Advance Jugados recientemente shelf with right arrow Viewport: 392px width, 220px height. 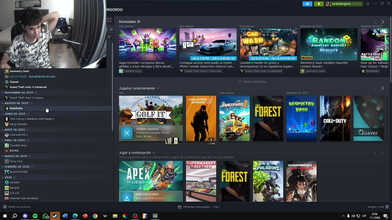383,88
